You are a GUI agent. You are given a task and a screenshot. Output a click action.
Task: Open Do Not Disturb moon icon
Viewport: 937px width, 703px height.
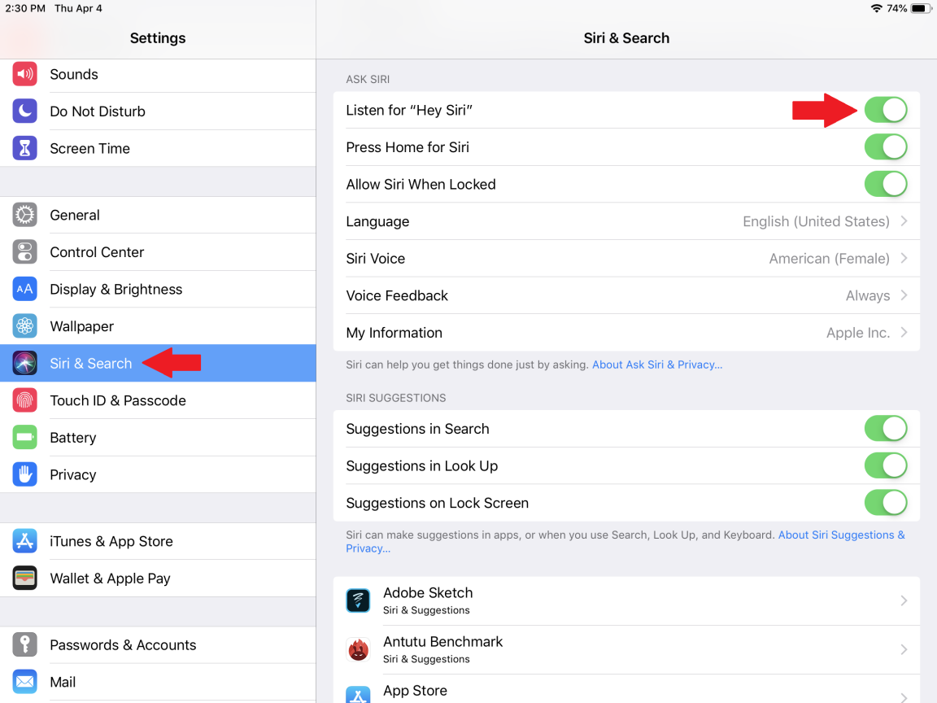coord(25,111)
